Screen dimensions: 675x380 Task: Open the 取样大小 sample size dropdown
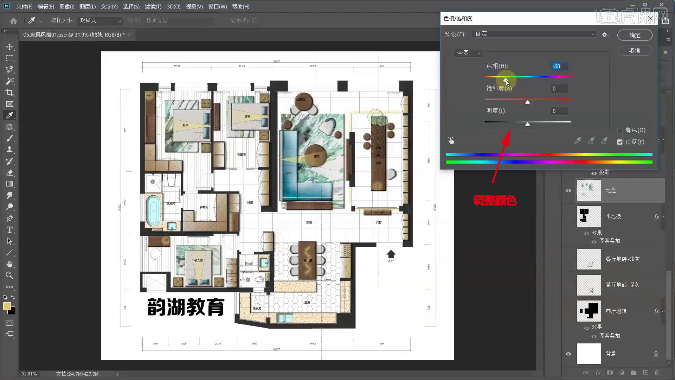click(x=100, y=21)
